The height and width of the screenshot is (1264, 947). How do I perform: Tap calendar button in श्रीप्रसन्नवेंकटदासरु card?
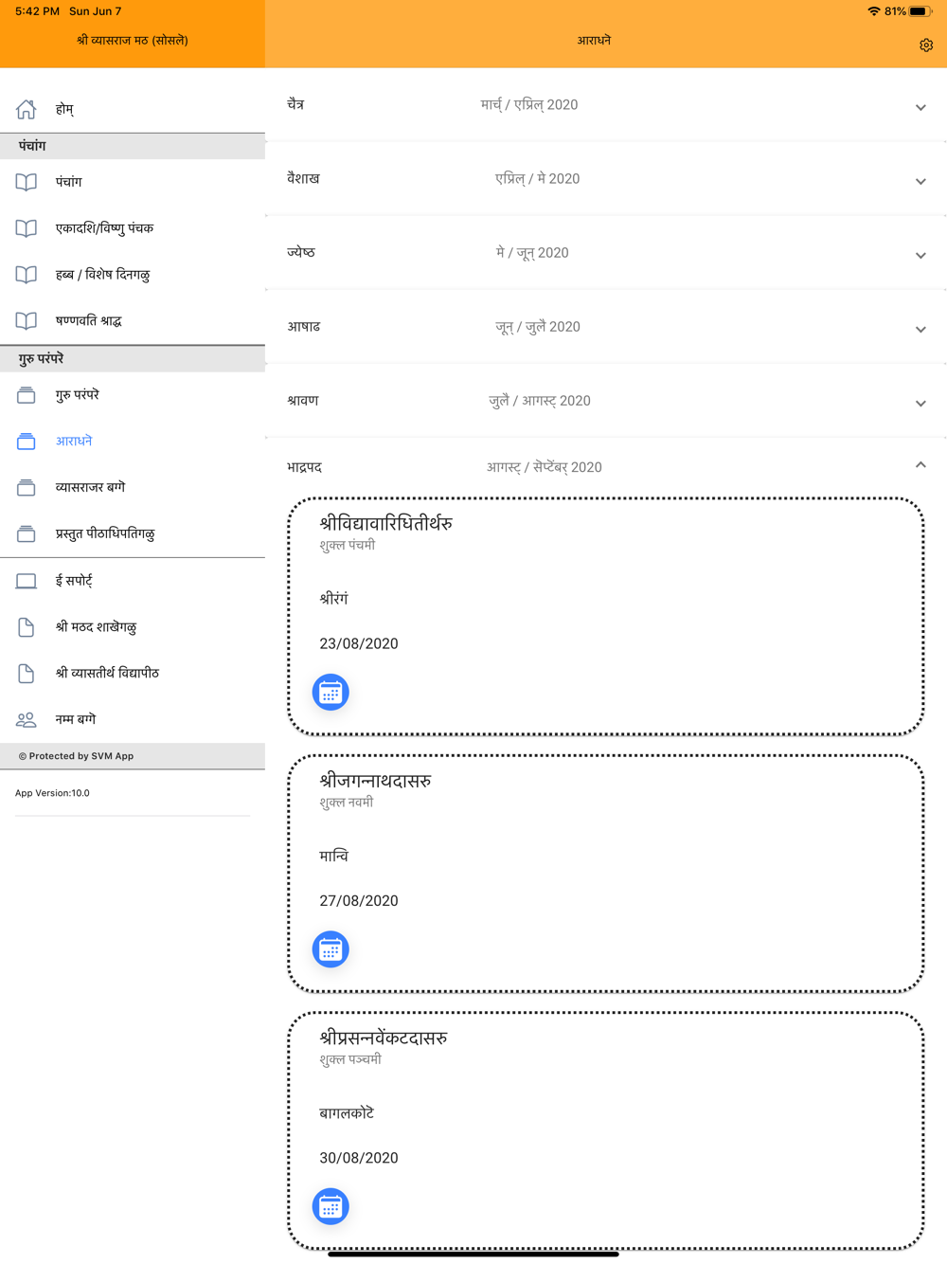pos(331,1207)
